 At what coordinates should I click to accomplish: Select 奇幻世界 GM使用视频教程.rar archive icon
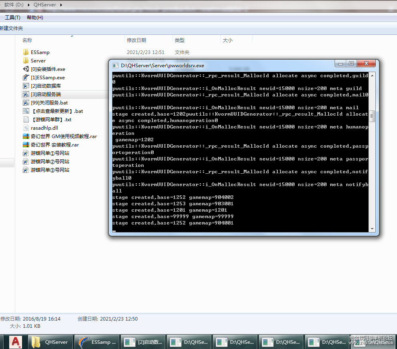point(26,136)
